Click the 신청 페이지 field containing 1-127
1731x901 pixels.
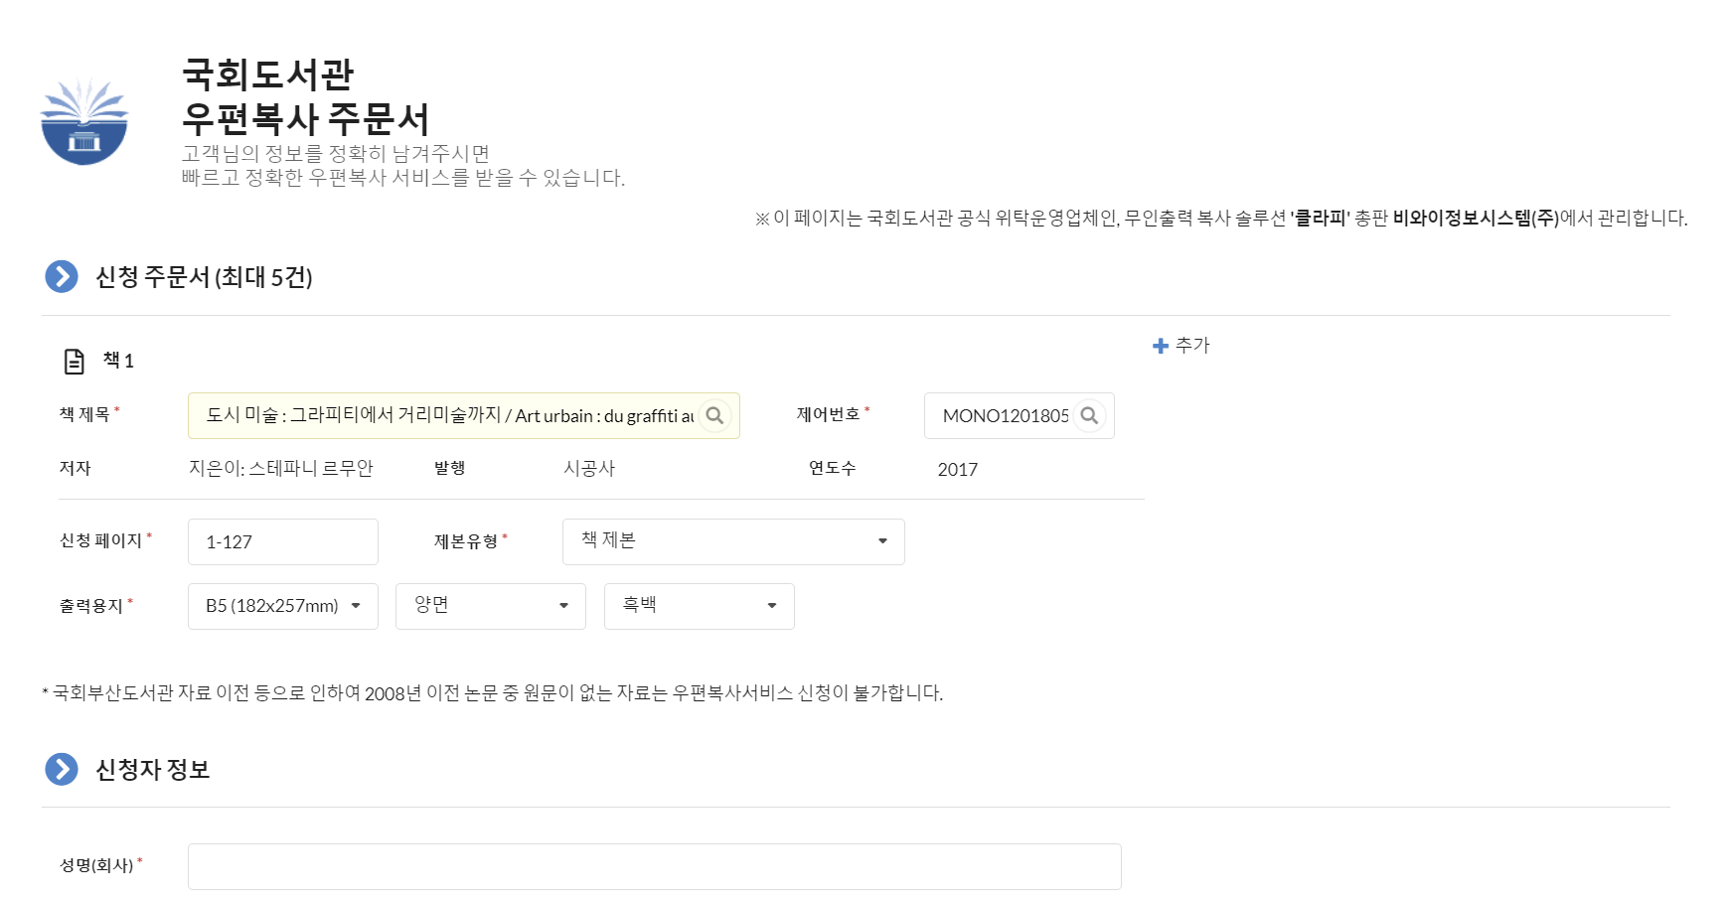[283, 541]
